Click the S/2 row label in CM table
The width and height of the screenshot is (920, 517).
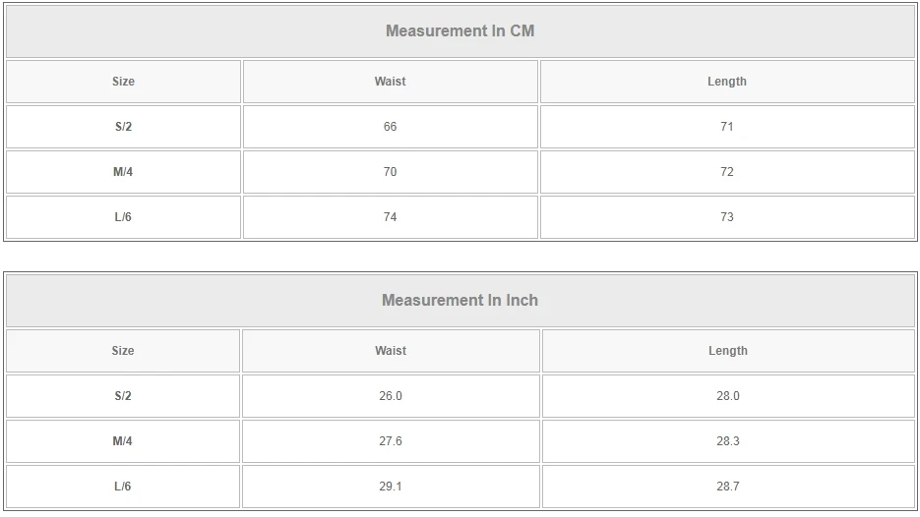coord(123,127)
